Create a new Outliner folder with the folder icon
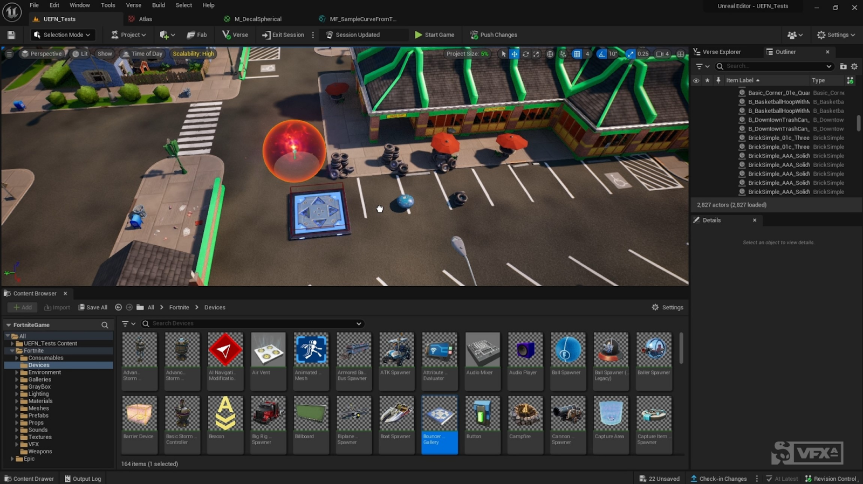Screen dimensions: 863x484 pos(843,66)
